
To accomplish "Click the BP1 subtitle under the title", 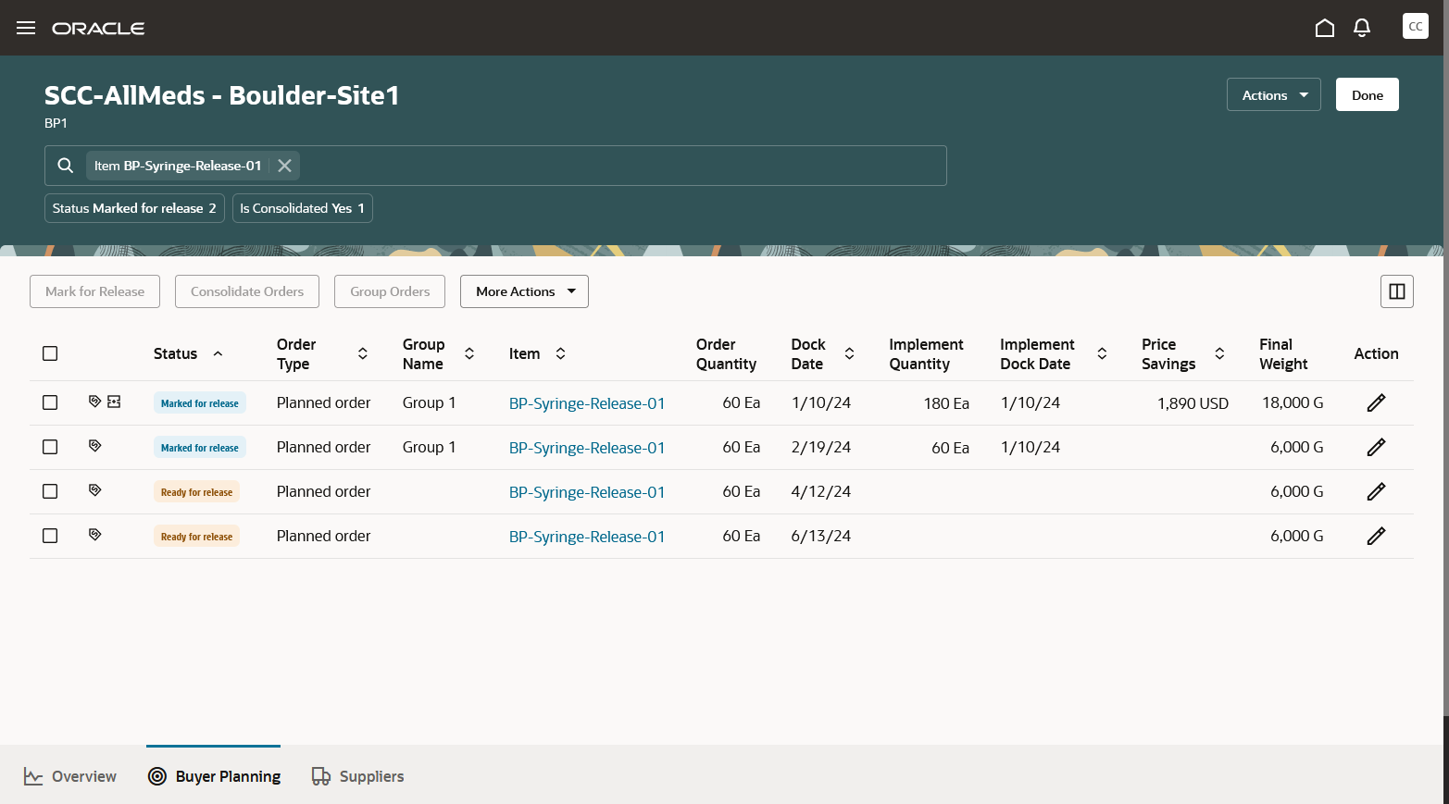I will tap(56, 123).
